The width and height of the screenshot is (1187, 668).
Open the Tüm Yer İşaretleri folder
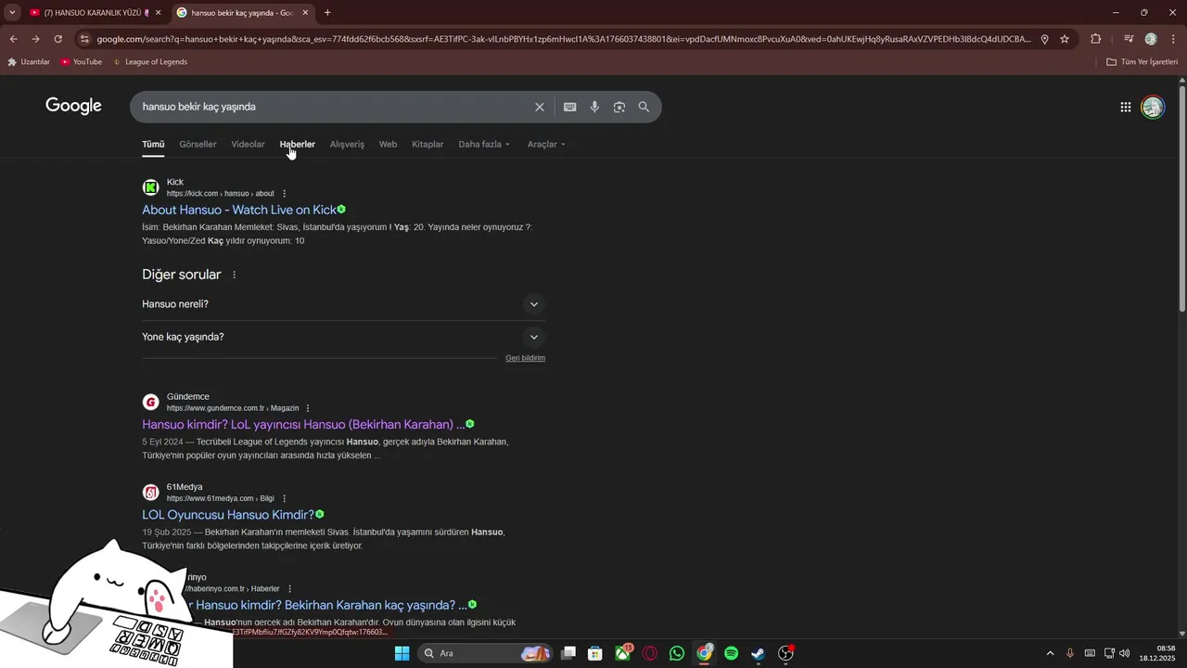click(1142, 62)
